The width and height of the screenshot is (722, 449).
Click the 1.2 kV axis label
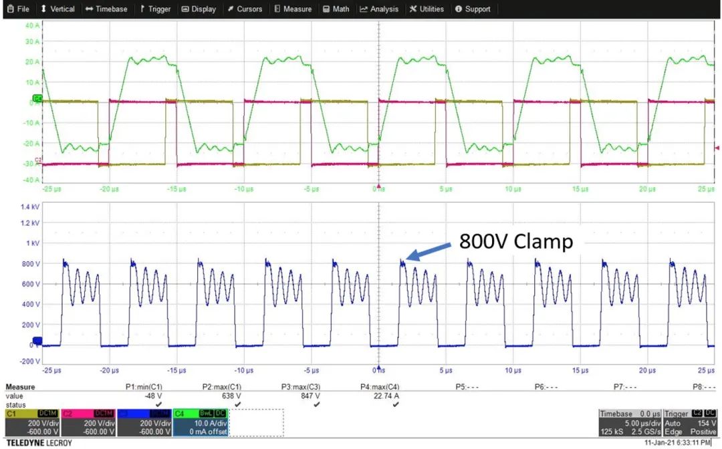click(x=30, y=223)
